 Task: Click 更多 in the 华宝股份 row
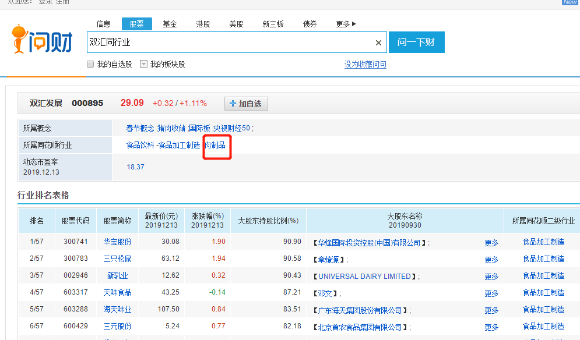(491, 243)
